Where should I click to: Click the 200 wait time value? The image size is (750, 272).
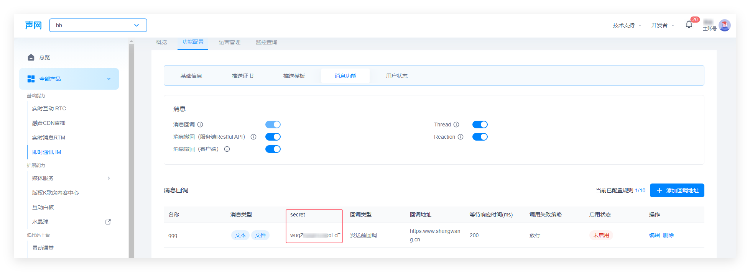coord(474,235)
